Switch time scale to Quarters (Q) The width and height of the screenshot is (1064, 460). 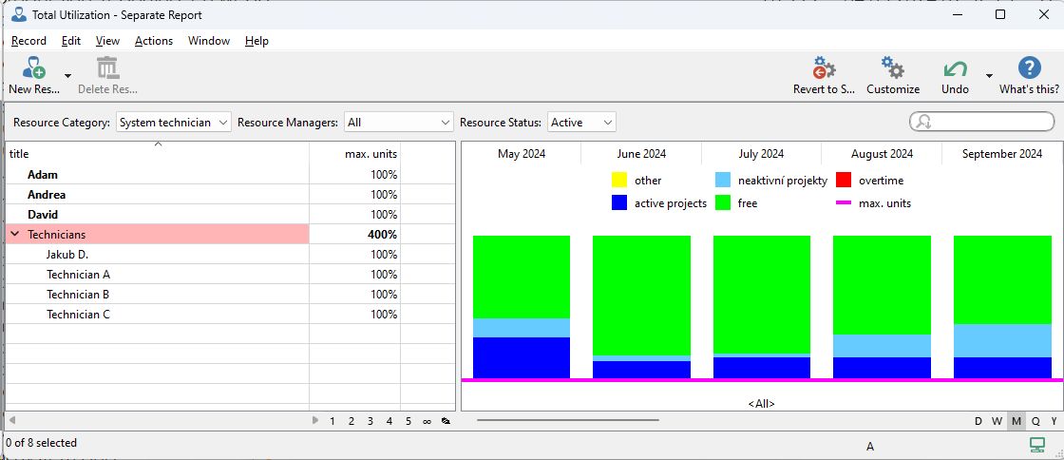click(x=1035, y=421)
